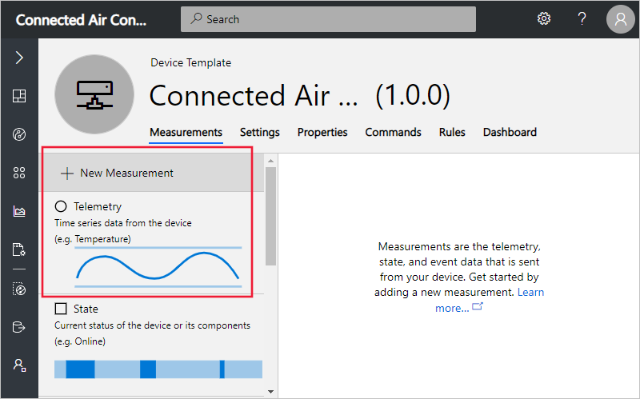
Task: Switch to the Properties tab
Action: tap(322, 132)
